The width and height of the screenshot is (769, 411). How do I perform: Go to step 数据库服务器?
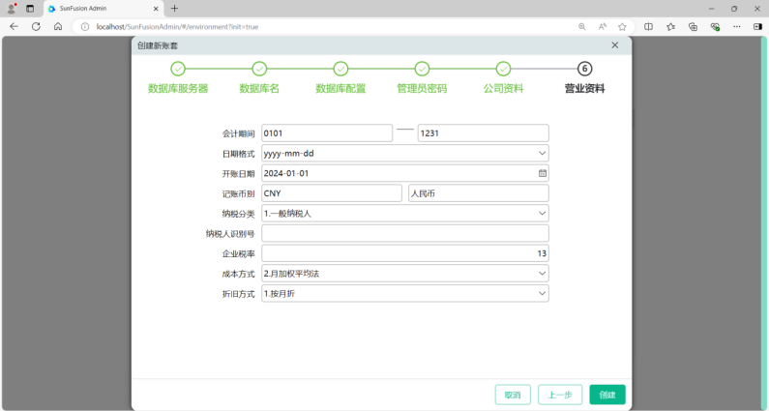pyautogui.click(x=178, y=77)
